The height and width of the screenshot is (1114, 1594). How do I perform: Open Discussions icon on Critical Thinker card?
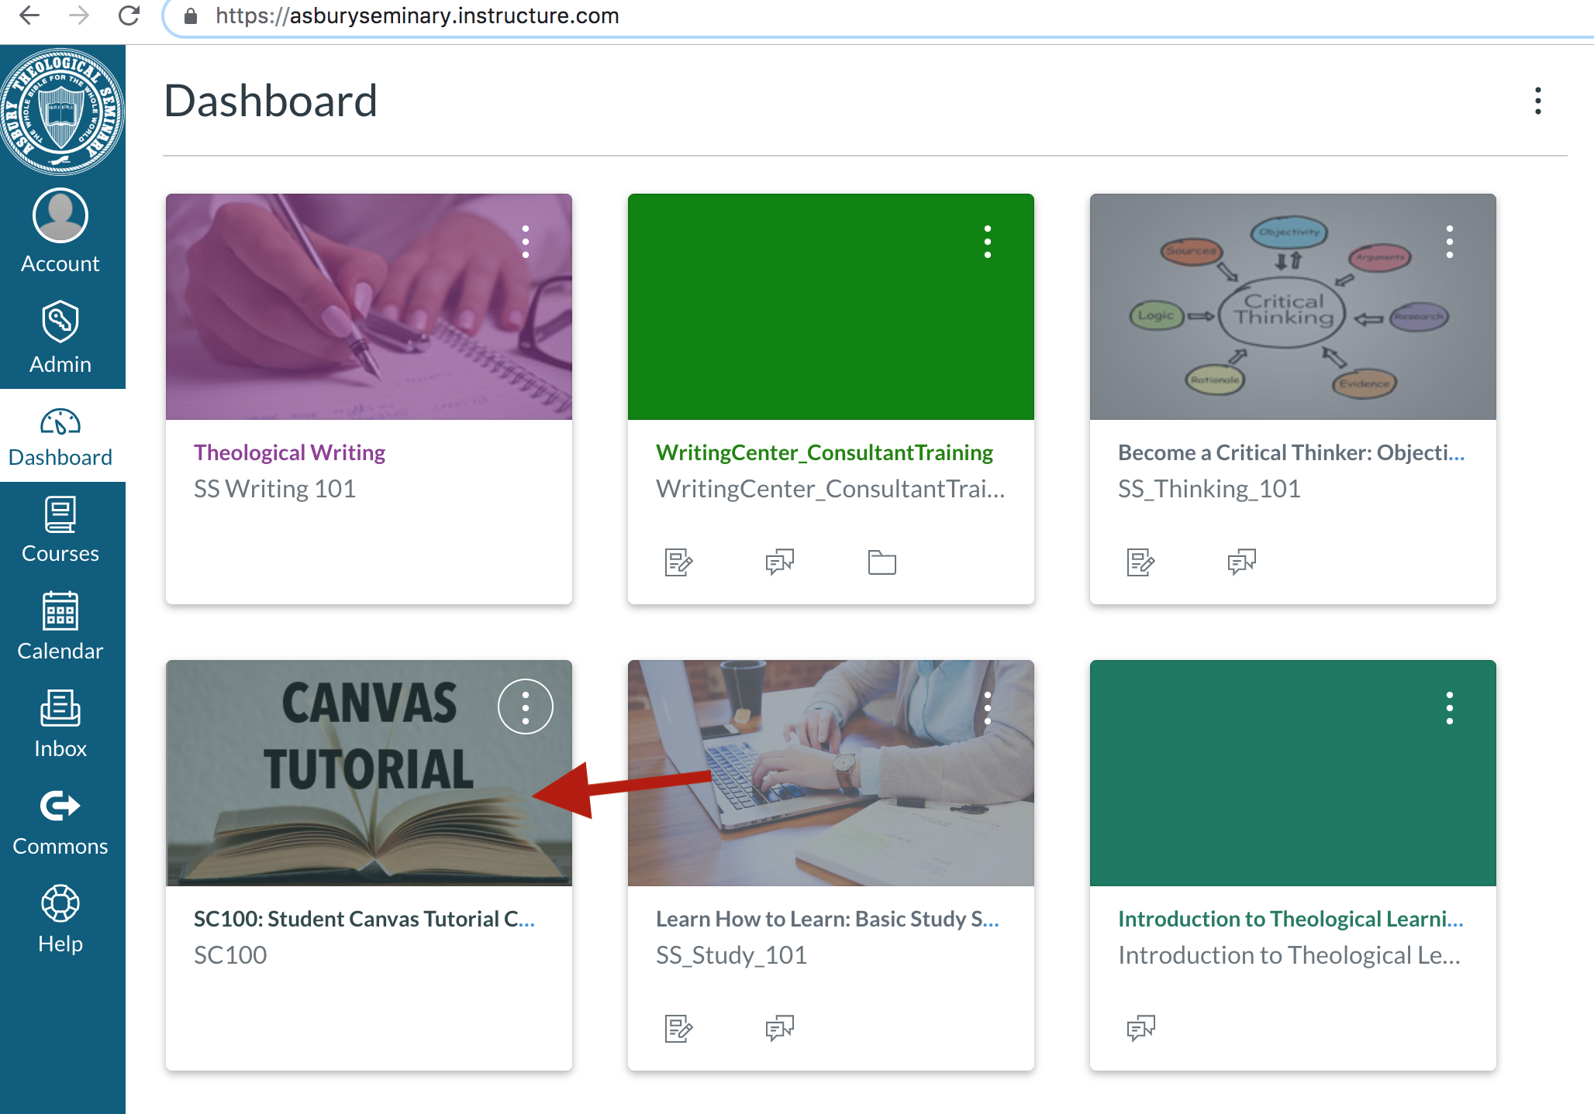click(x=1241, y=562)
